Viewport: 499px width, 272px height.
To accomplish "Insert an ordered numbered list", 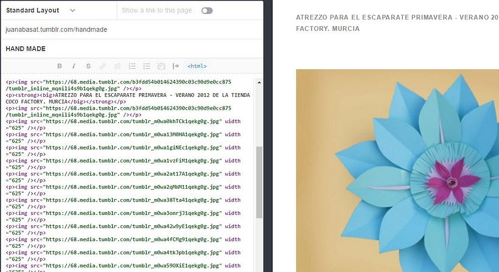I will [x=132, y=66].
